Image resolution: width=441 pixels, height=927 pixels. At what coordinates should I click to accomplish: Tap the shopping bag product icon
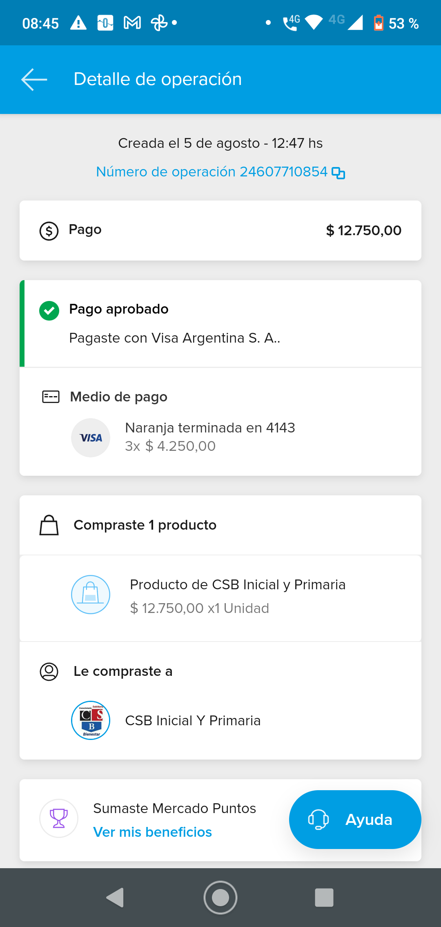91,595
